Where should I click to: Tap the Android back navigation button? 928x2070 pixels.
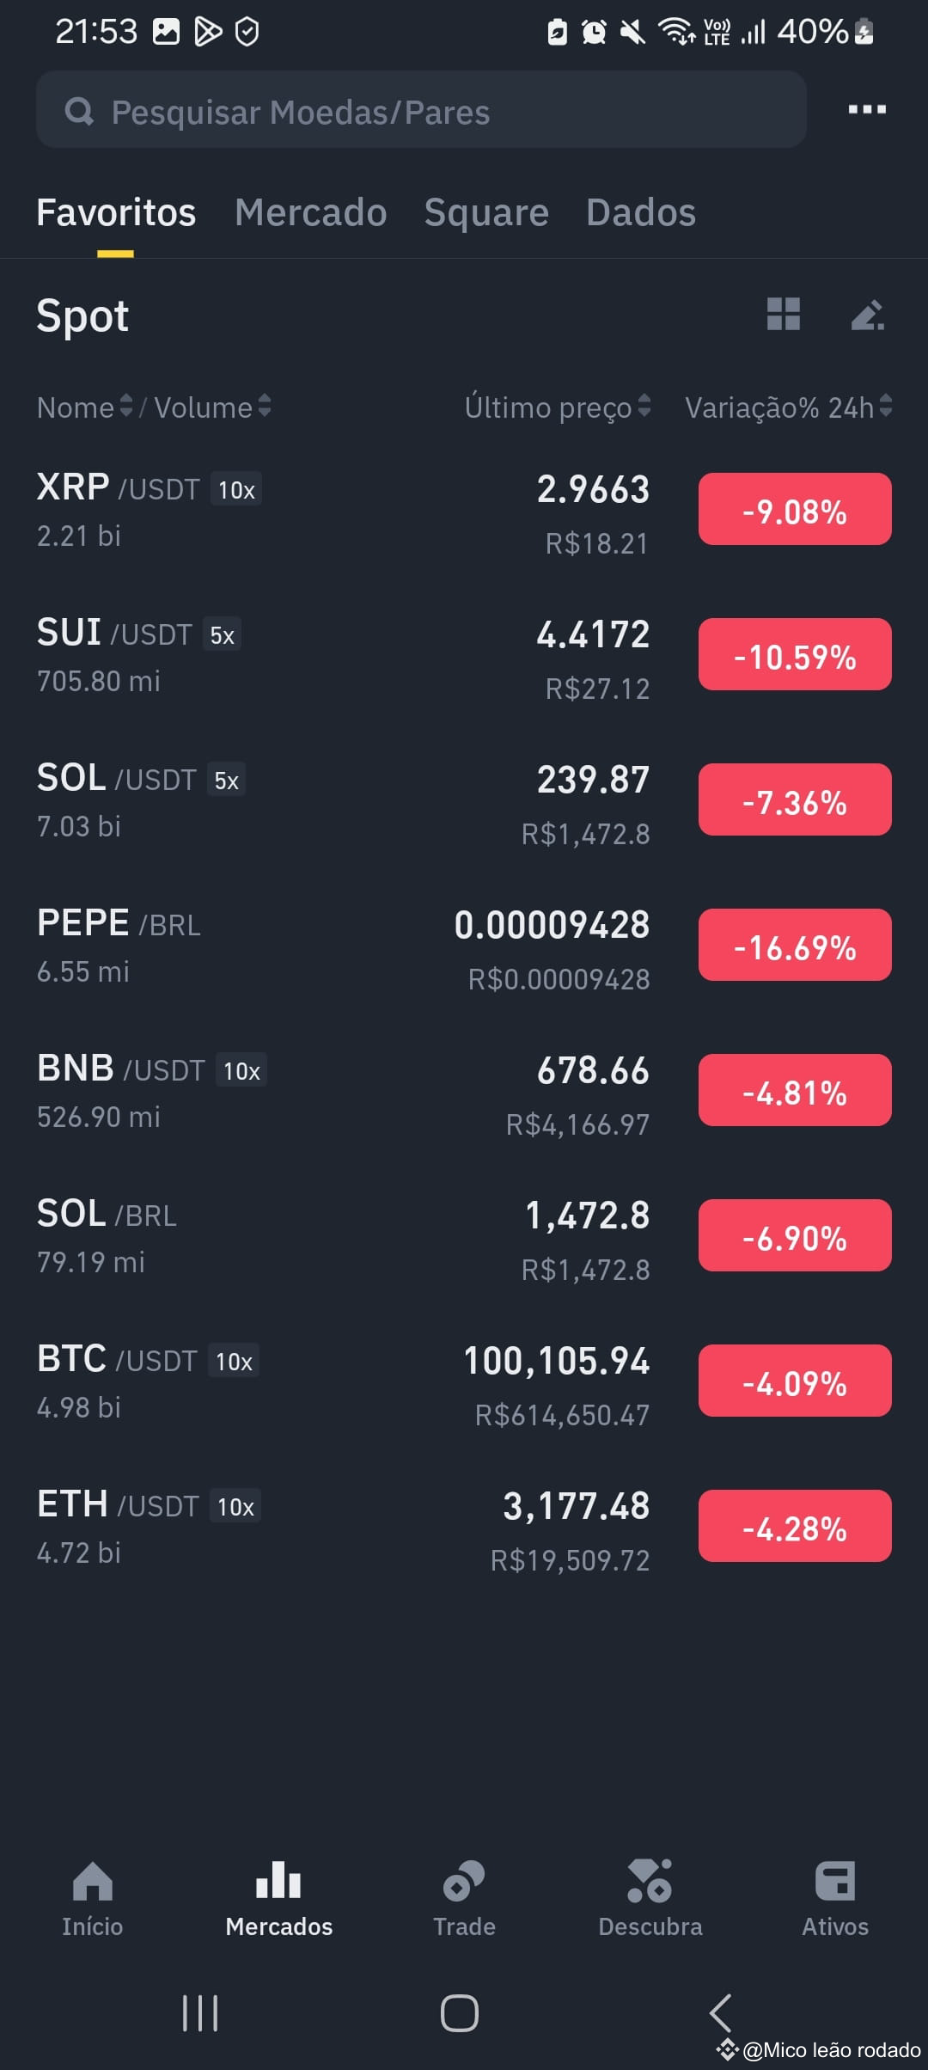tap(720, 2012)
